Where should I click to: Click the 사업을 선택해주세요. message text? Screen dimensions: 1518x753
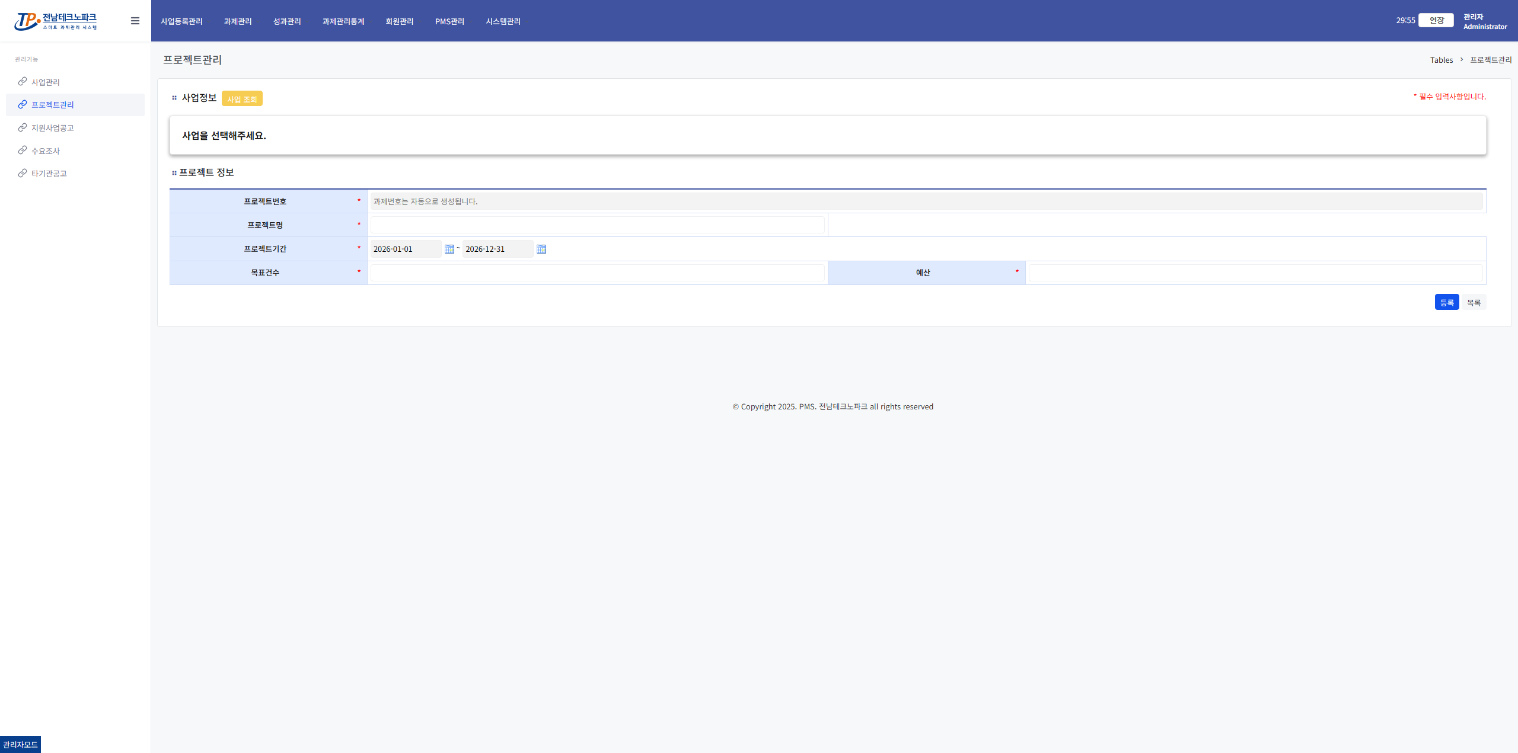coord(224,136)
